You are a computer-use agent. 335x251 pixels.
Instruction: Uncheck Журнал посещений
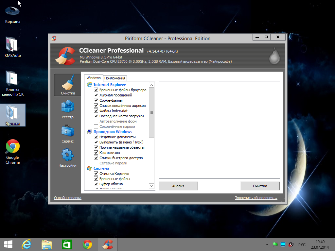coord(96,95)
